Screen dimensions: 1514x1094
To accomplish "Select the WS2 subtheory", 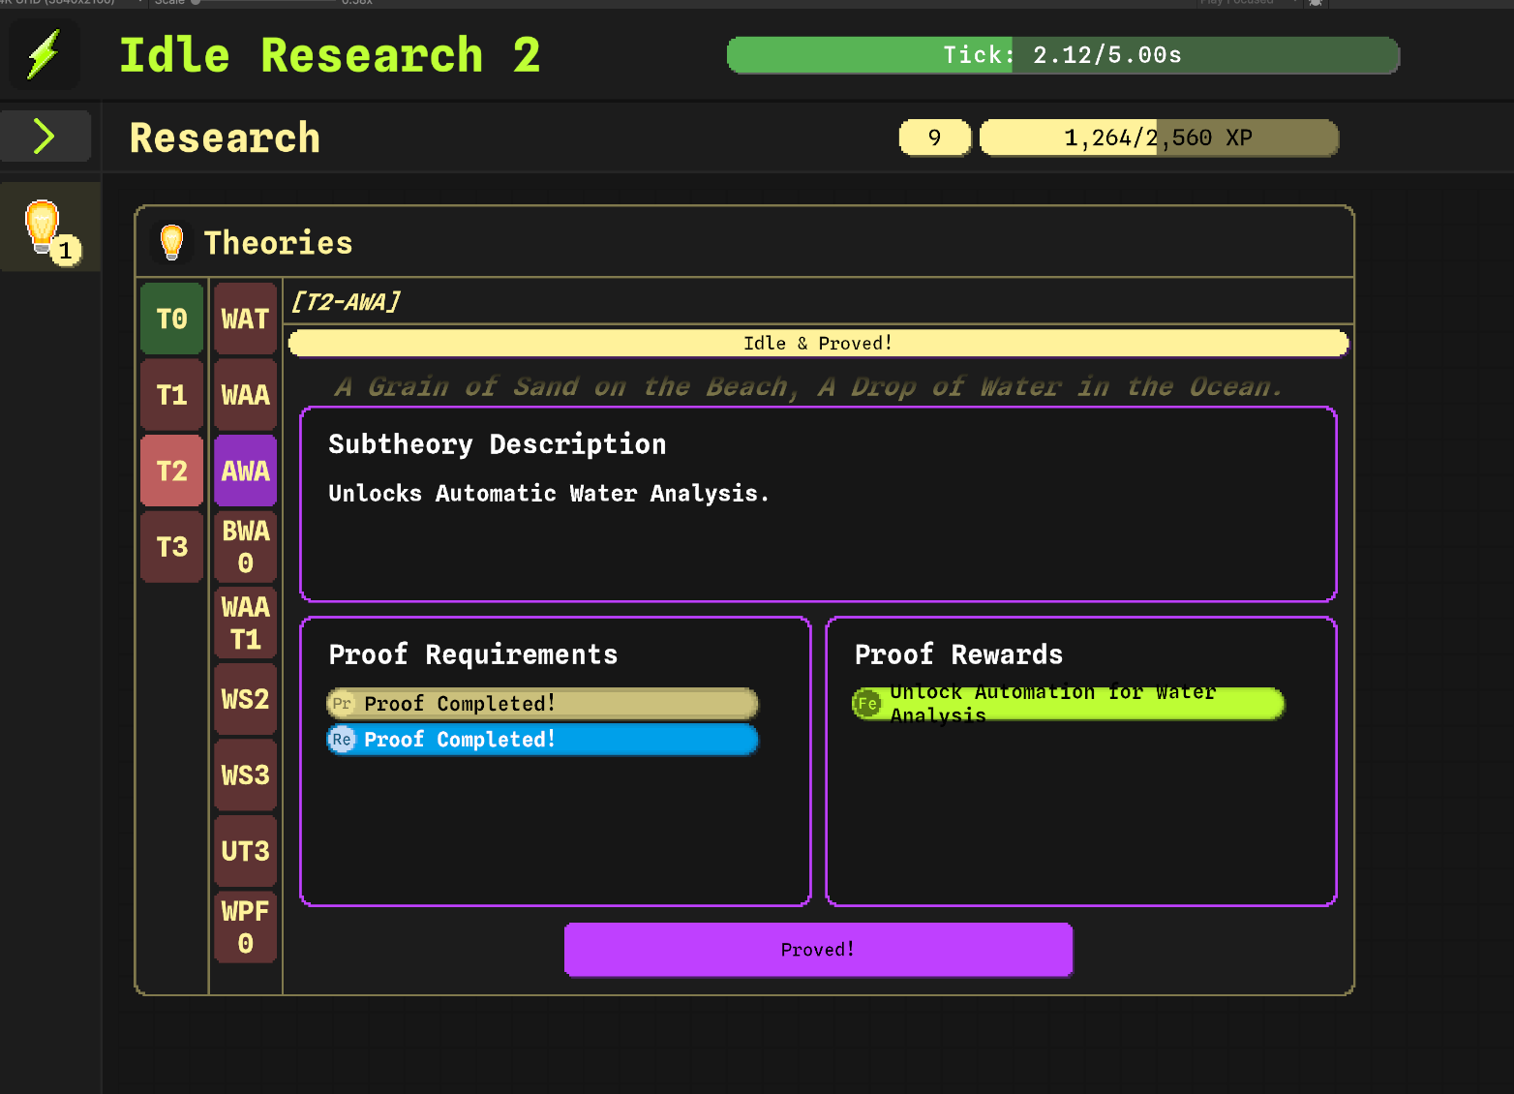I will pos(245,699).
